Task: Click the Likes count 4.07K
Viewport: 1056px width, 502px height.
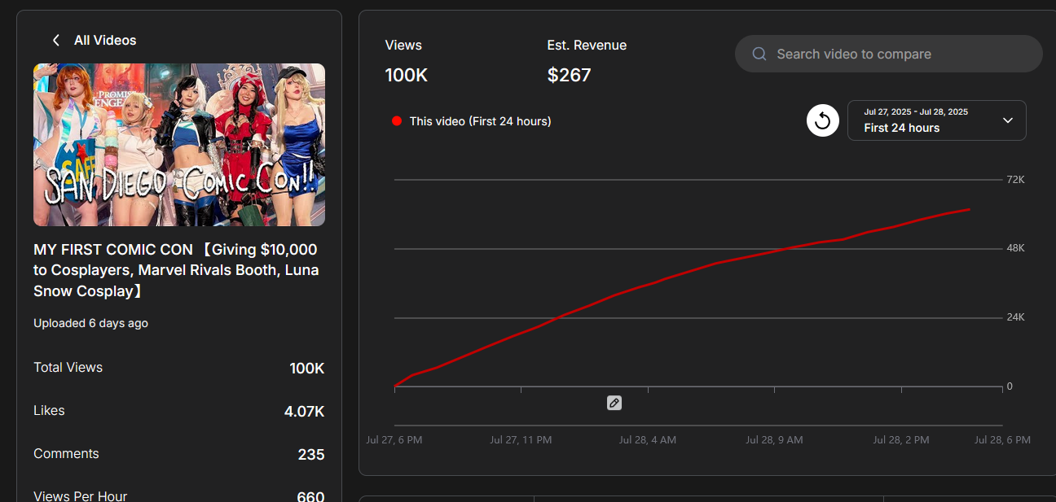Action: click(x=304, y=412)
